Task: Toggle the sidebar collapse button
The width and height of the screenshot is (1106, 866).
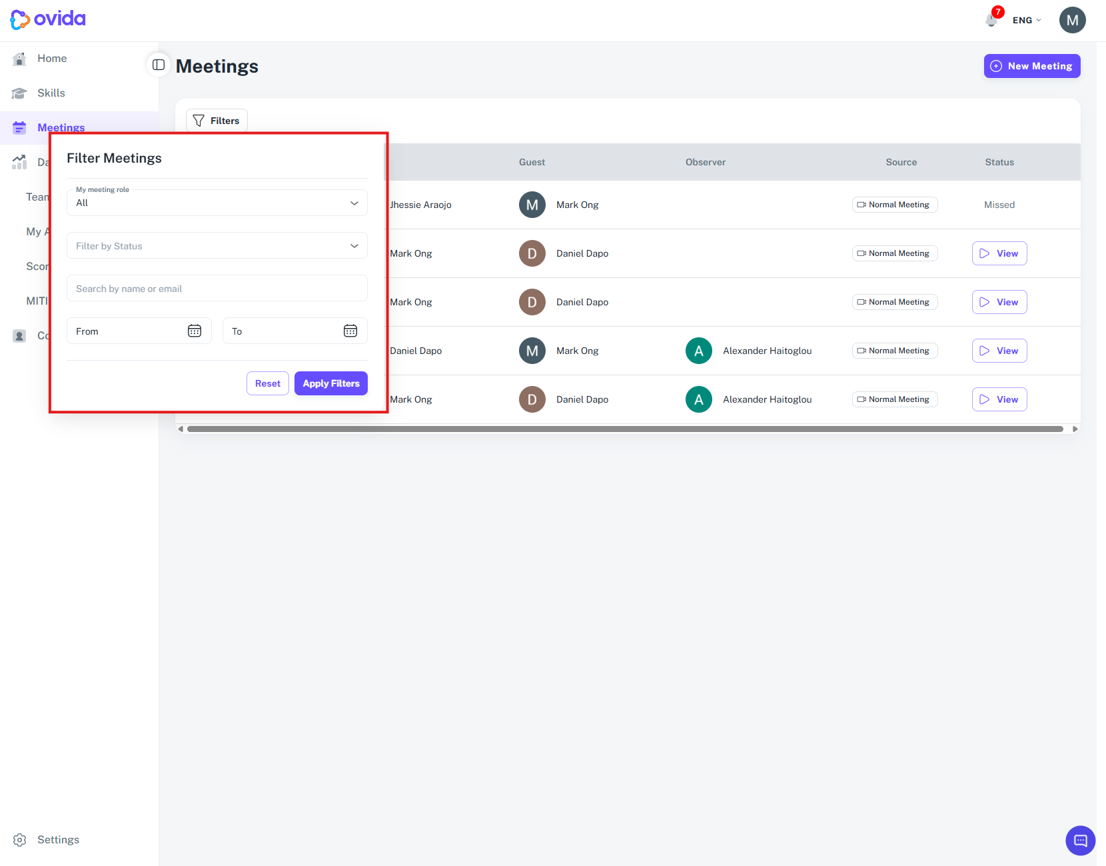Action: pyautogui.click(x=159, y=65)
